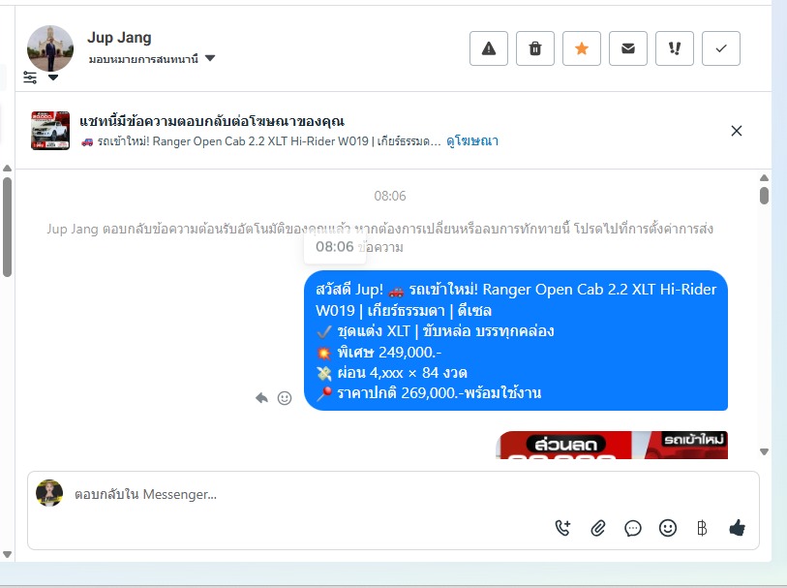This screenshot has width=787, height=588.
Task: React with emoji to blue message
Action: click(285, 398)
